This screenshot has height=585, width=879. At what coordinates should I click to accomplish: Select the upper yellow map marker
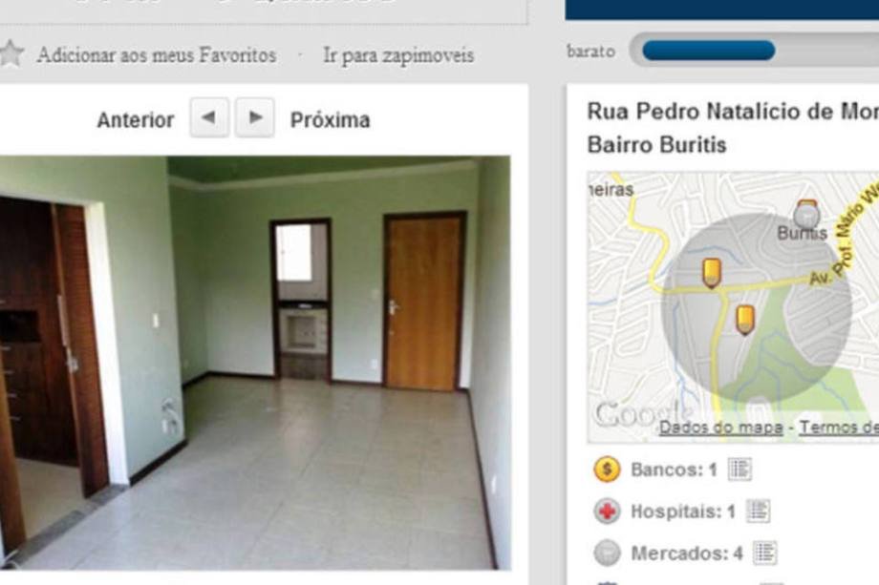(x=712, y=273)
